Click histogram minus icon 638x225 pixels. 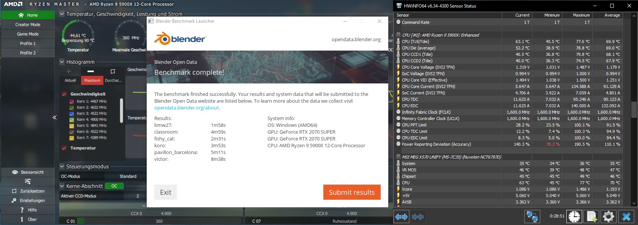point(91,71)
